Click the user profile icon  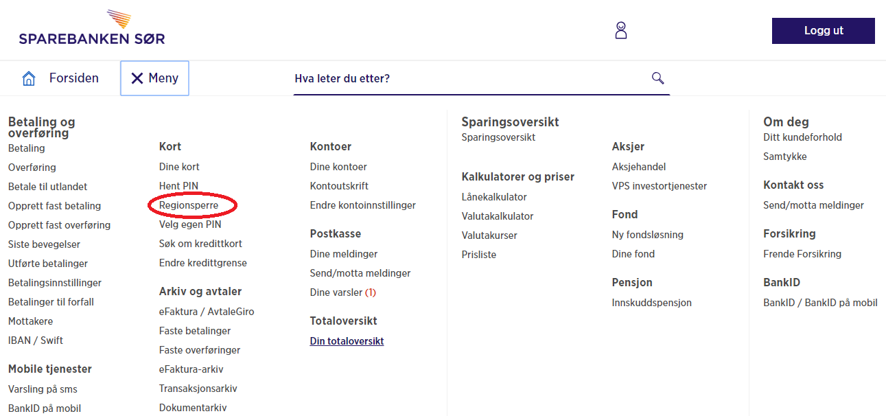(x=621, y=30)
